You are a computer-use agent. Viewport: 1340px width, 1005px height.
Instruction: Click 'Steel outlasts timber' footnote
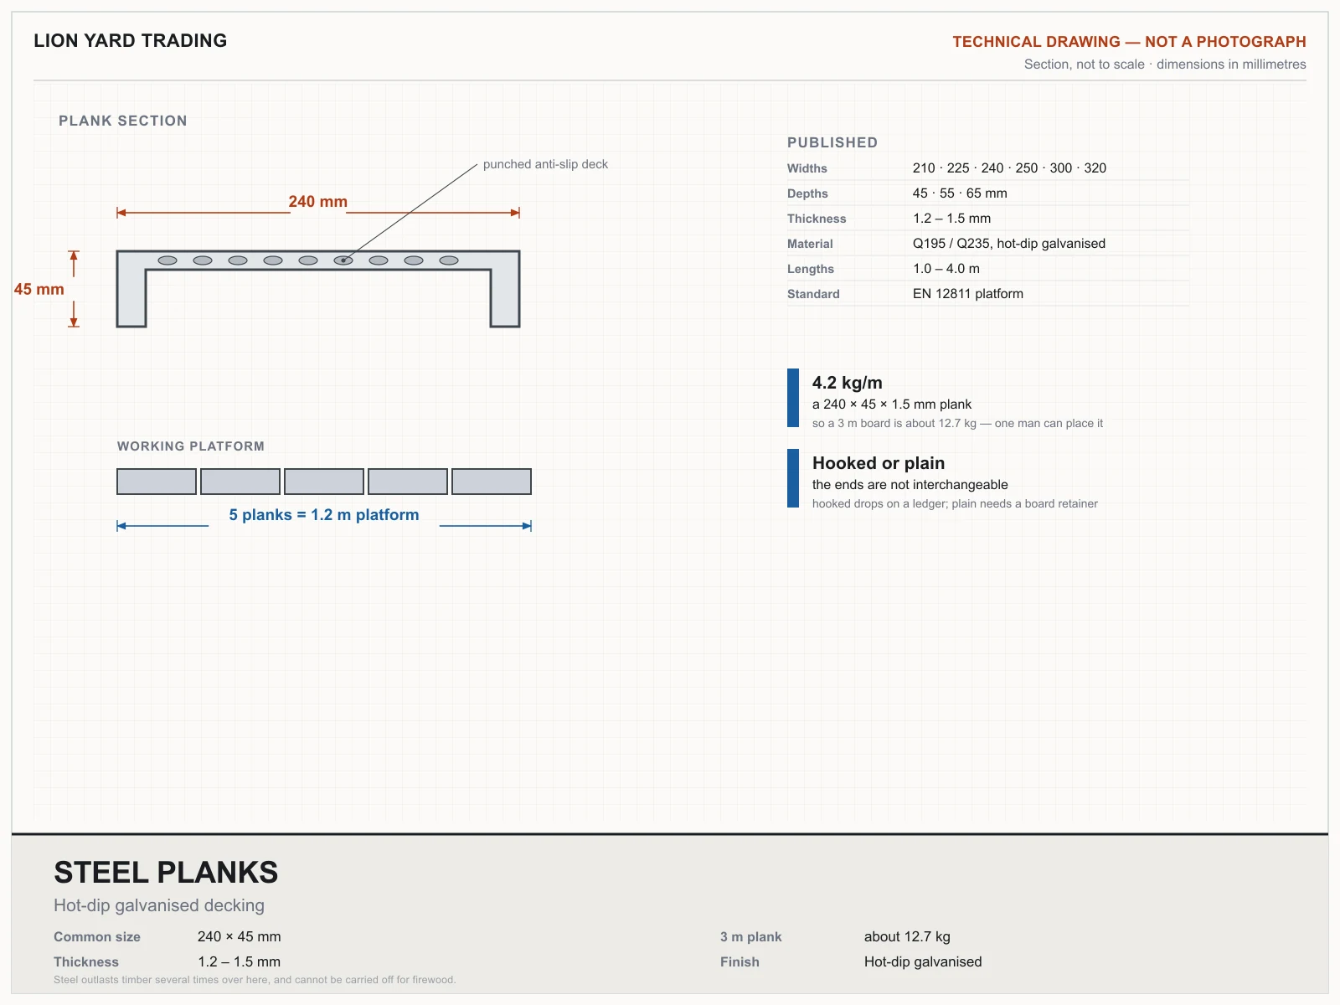point(255,980)
